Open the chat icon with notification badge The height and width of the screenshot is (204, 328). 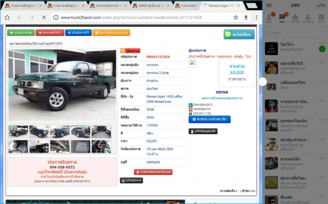click(x=282, y=17)
